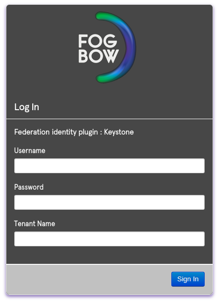Click the Password label
This screenshot has width=220, height=303.
(x=29, y=187)
